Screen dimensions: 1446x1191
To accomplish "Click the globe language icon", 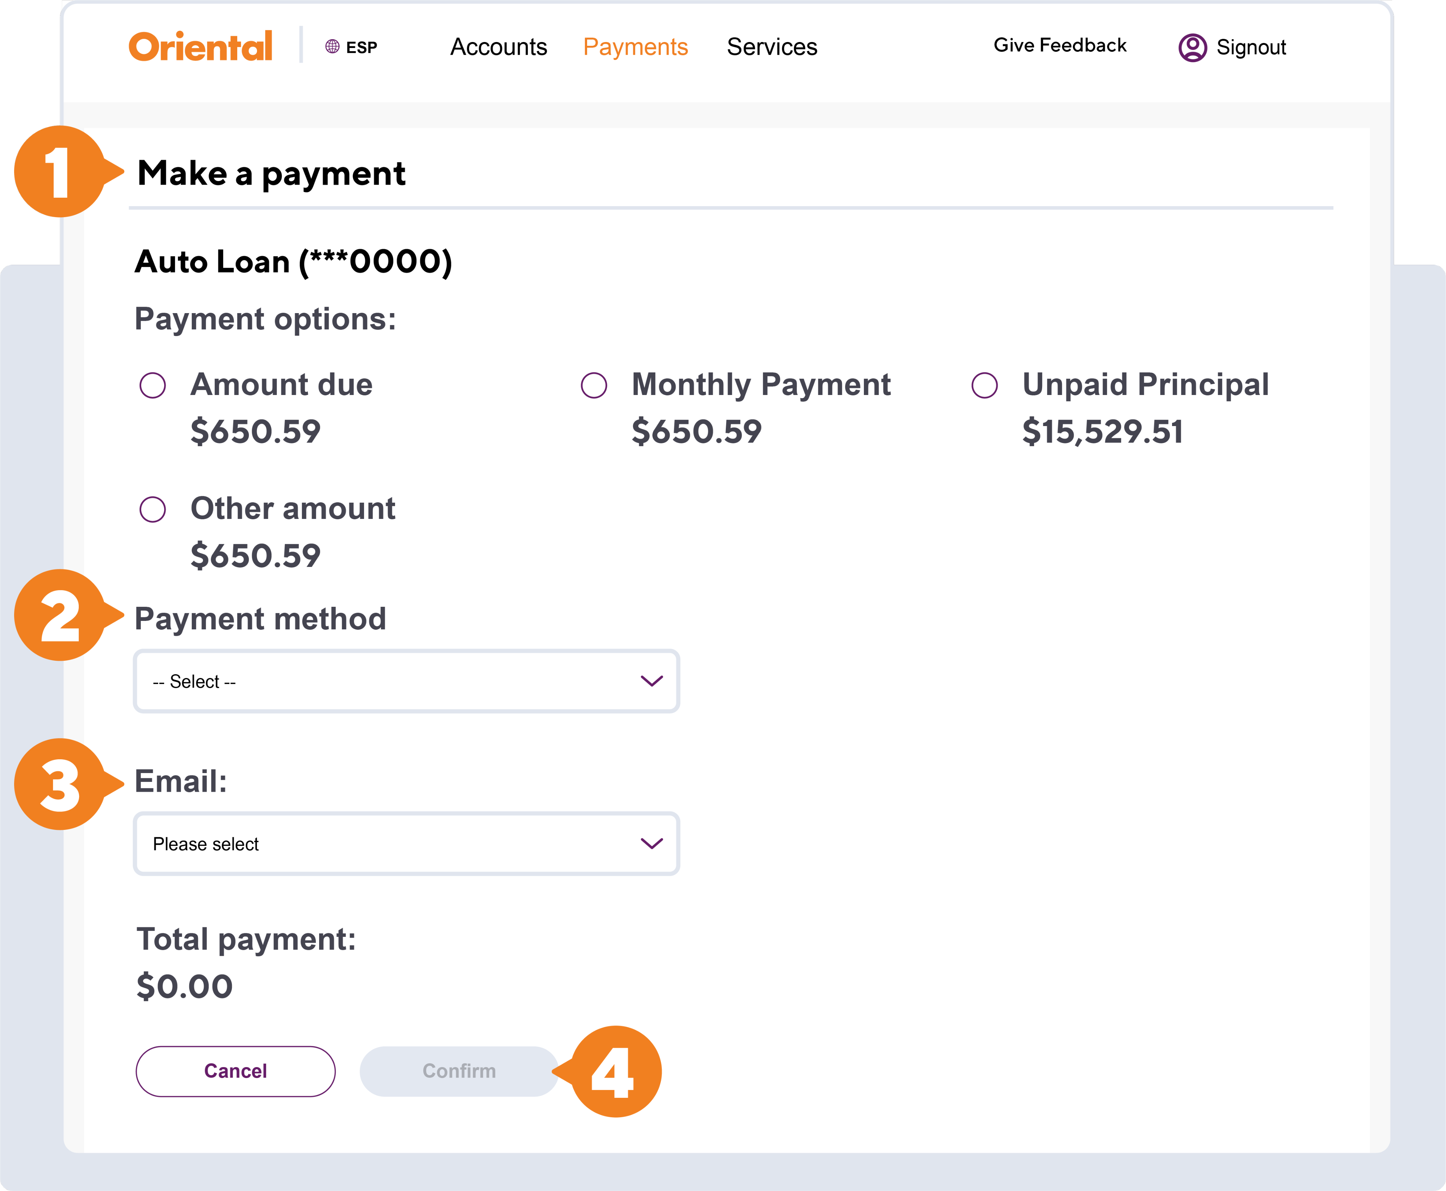I will click(x=332, y=47).
